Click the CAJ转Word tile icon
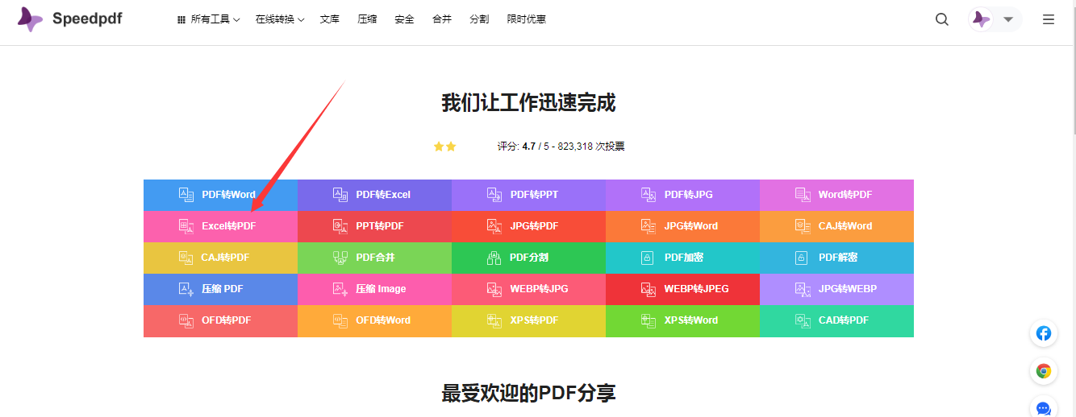 (x=802, y=226)
